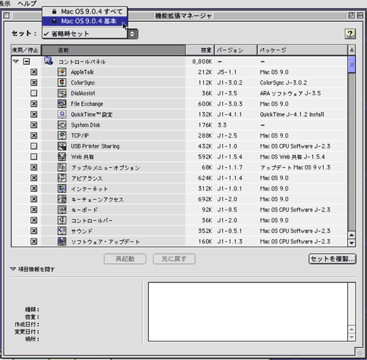Disable the AppleTalk checkbox
This screenshot has height=360, width=367.
[34, 72]
